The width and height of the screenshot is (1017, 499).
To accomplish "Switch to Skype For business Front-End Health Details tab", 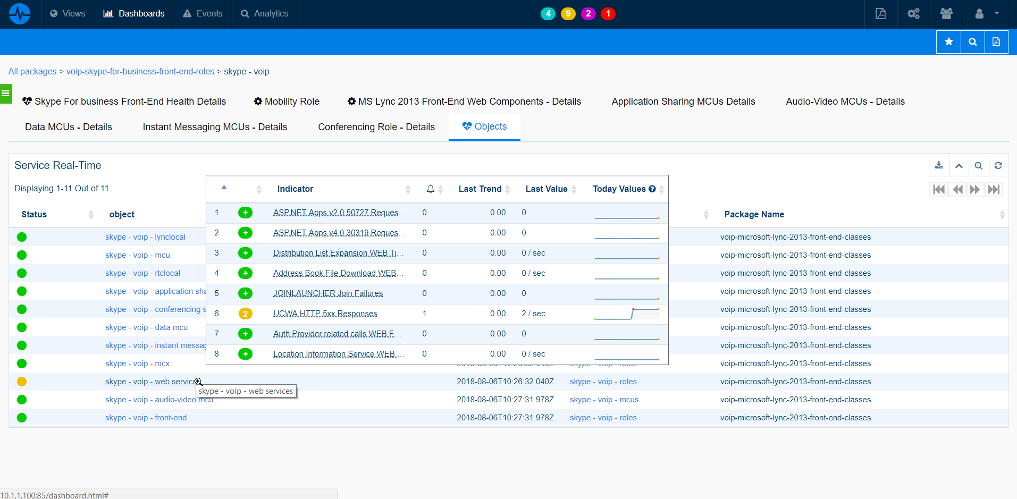I will pyautogui.click(x=124, y=102).
